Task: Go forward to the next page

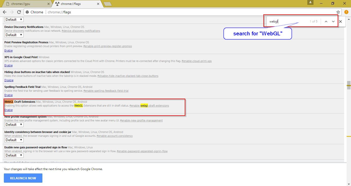Action: [x=12, y=12]
